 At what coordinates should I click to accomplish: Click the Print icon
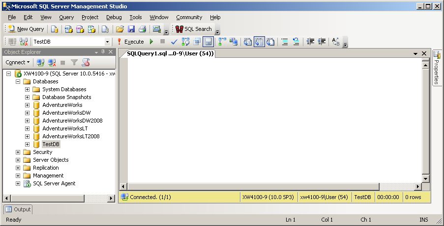click(x=142, y=29)
